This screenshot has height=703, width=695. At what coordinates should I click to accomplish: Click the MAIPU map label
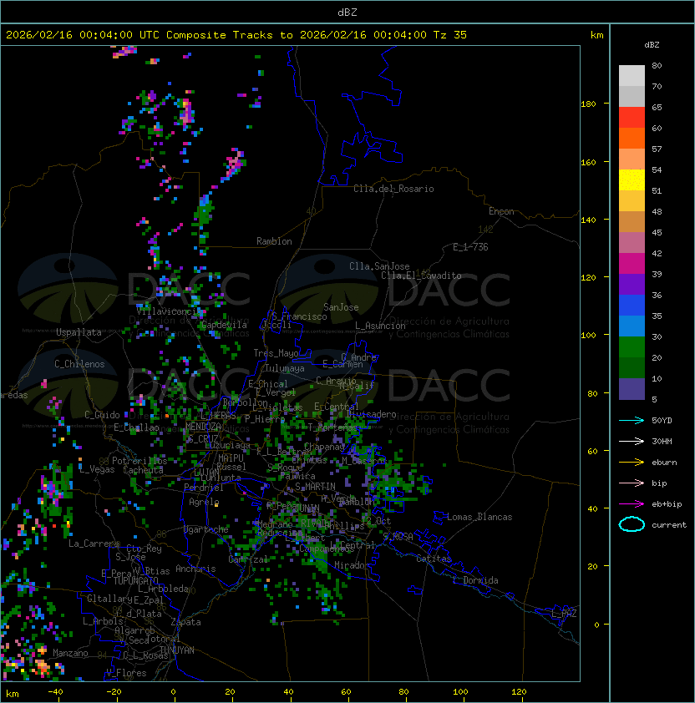pyautogui.click(x=231, y=458)
